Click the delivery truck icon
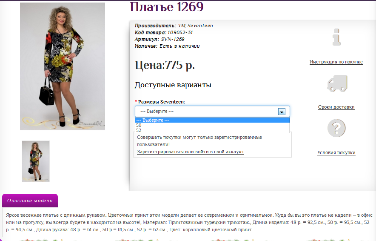Image resolution: width=376 pixels, height=241 pixels. click(337, 83)
